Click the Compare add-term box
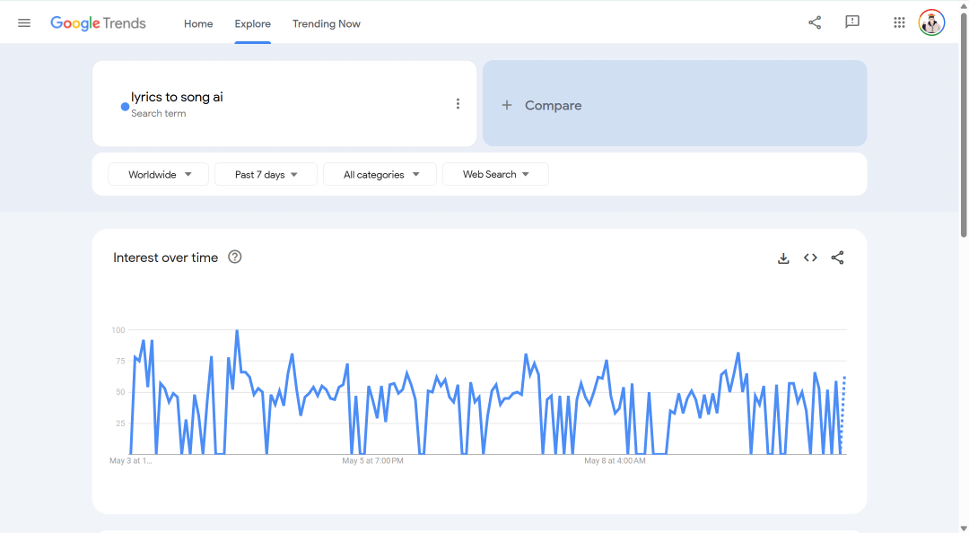 coord(675,103)
